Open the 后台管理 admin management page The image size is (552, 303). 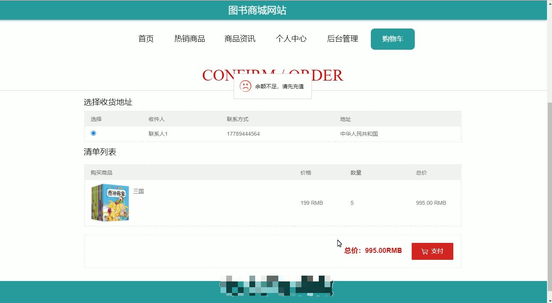point(342,39)
